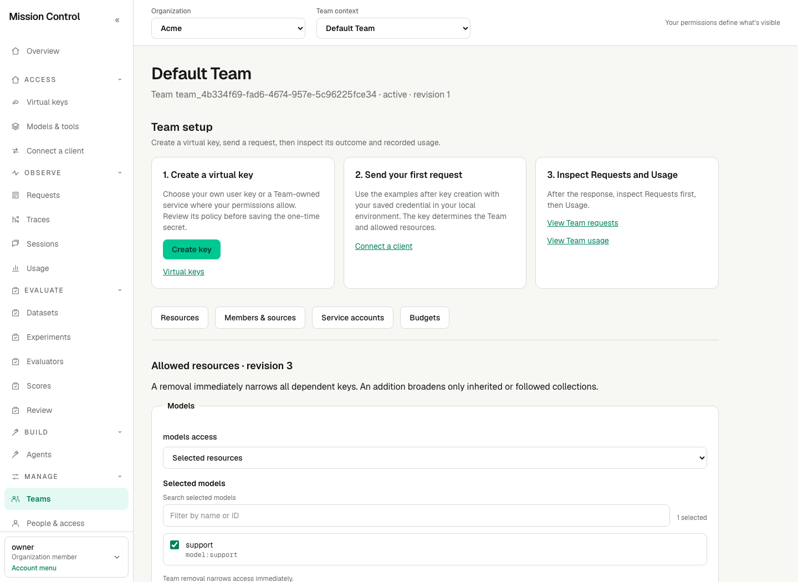This screenshot has width=798, height=582.
Task: Focus the Filter by name or ID field
Action: [416, 515]
